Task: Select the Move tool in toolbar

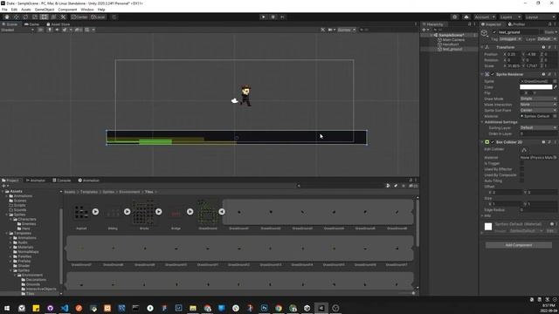Action: tap(16, 17)
